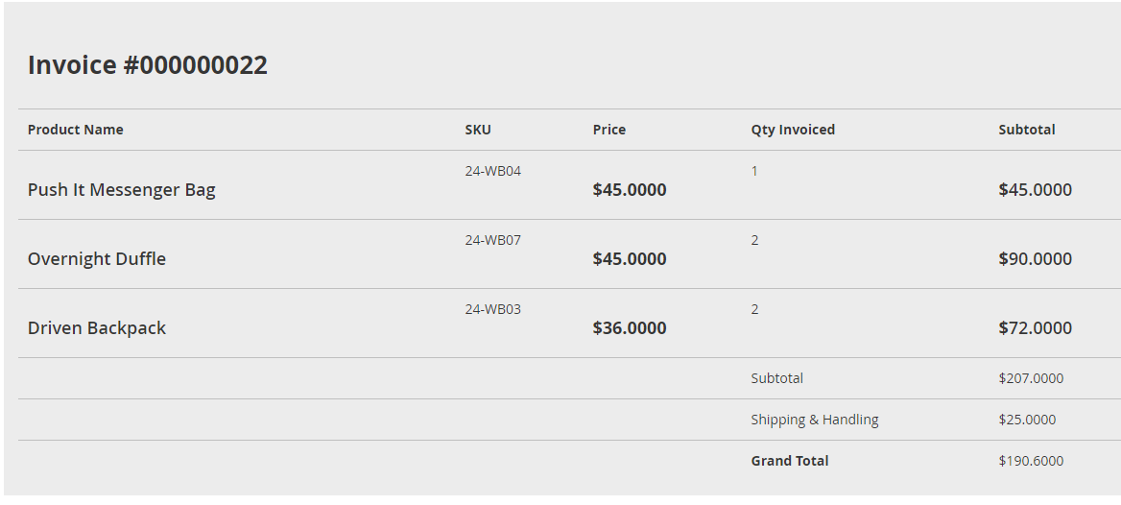Click SKU 24-WB04
Image resolution: width=1121 pixels, height=505 pixels.
(493, 171)
